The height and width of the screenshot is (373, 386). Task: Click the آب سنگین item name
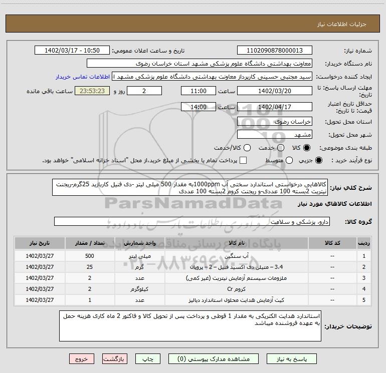click(x=236, y=256)
